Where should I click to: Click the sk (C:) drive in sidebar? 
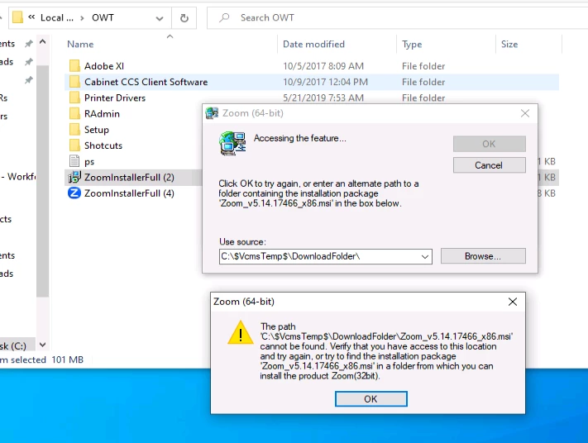[x=13, y=346]
